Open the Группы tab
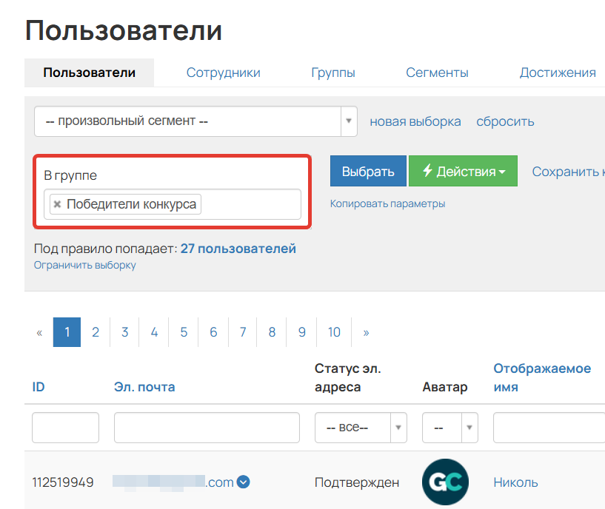 333,72
